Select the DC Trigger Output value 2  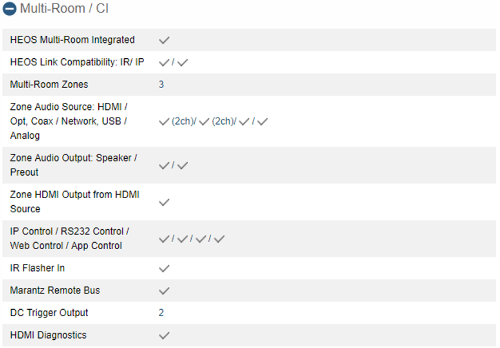[x=161, y=313]
